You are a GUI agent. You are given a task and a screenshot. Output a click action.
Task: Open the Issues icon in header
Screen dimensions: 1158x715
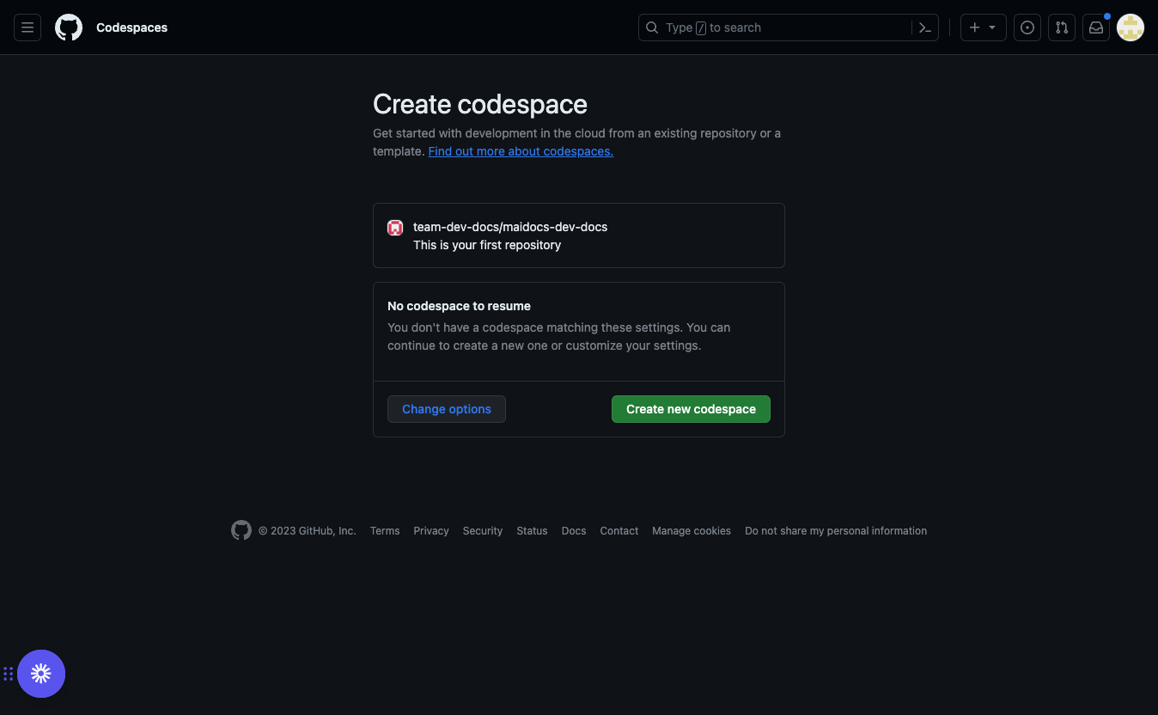(x=1027, y=27)
